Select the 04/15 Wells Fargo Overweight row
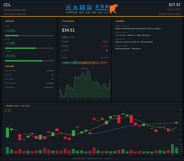Screen dimensions: 184x161 tap(29, 71)
